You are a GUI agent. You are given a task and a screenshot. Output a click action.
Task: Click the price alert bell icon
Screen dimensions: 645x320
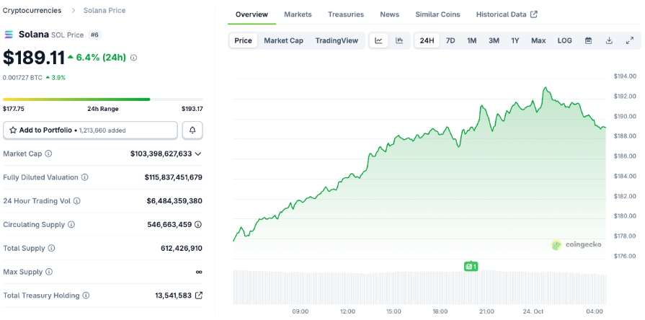point(192,130)
